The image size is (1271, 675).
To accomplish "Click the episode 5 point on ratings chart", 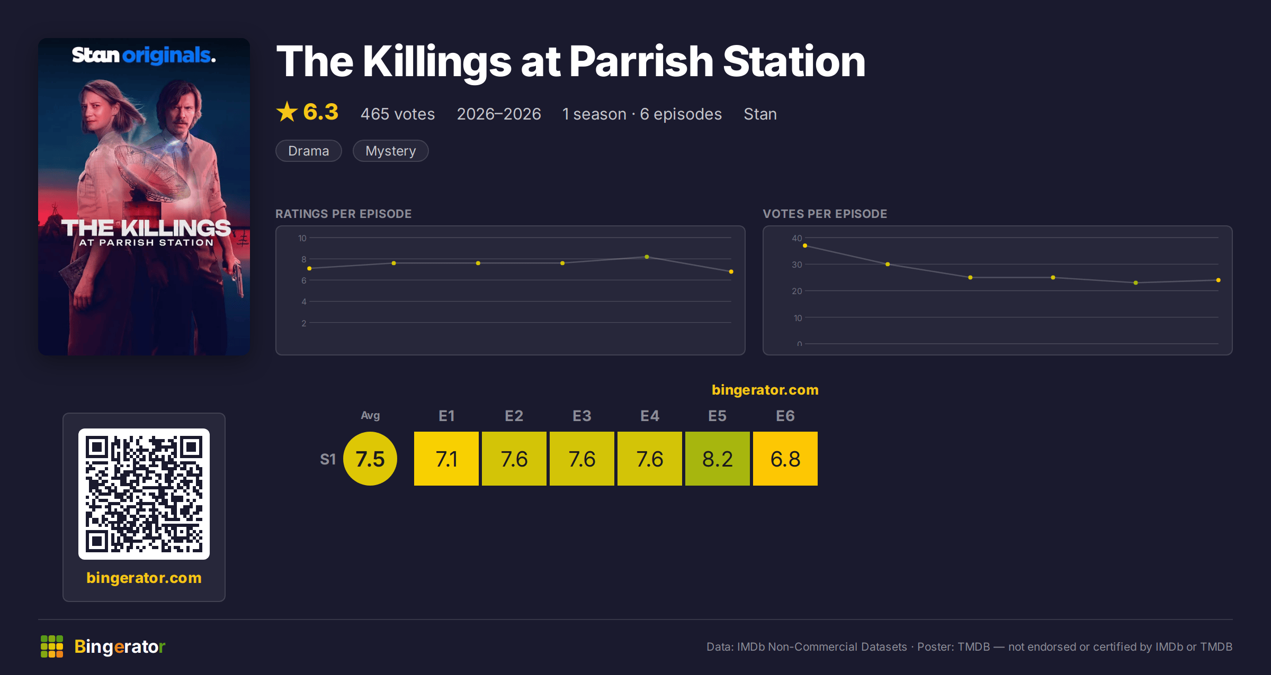I will click(x=647, y=257).
